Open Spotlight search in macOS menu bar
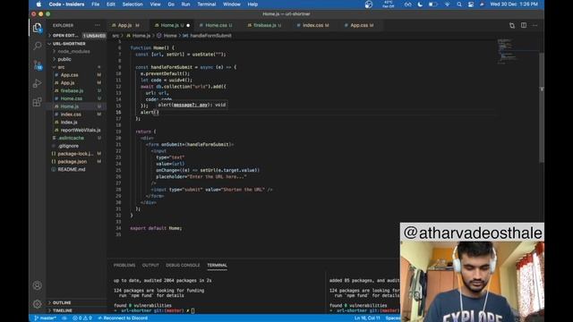 pyautogui.click(x=459, y=4)
